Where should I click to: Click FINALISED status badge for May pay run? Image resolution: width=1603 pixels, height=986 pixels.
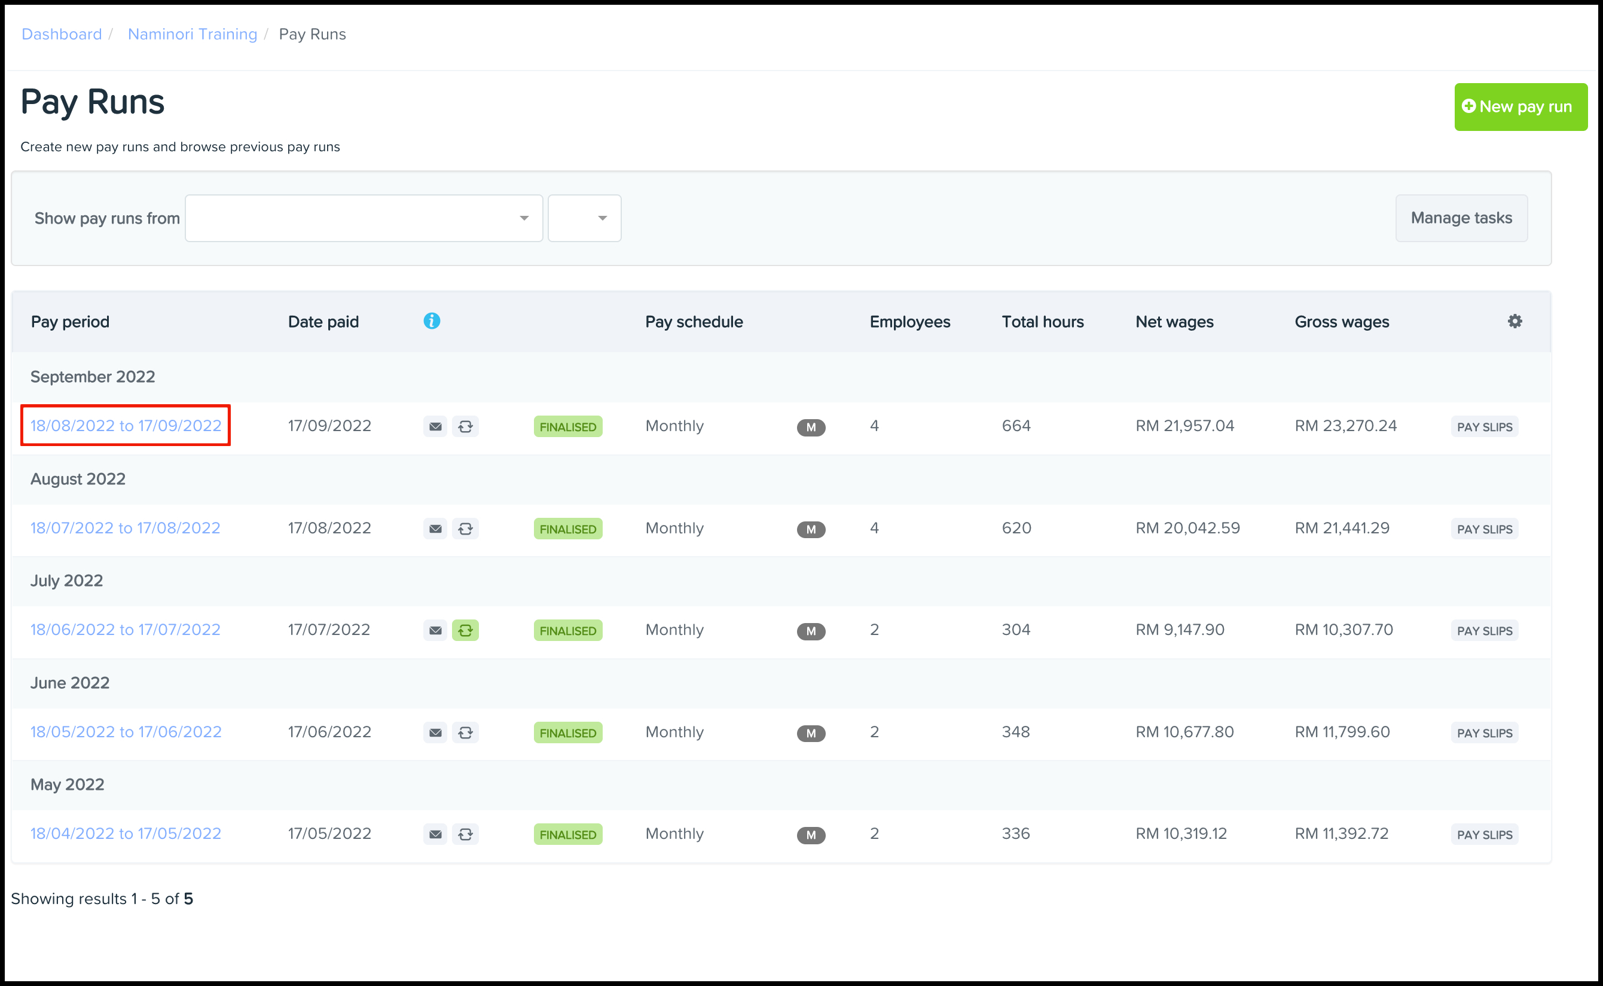pyautogui.click(x=568, y=835)
